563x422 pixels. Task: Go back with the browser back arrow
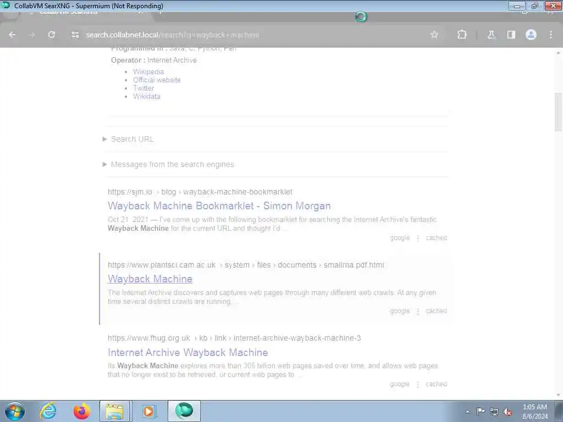(12, 35)
